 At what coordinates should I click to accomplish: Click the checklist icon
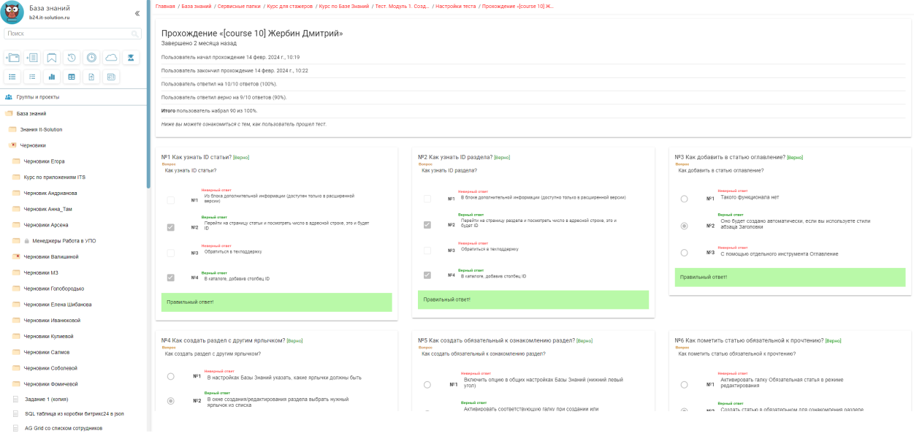(x=32, y=77)
